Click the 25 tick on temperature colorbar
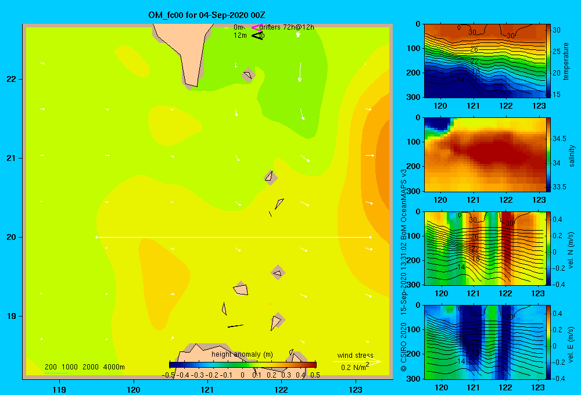The height and width of the screenshot is (395, 581). pos(557,52)
